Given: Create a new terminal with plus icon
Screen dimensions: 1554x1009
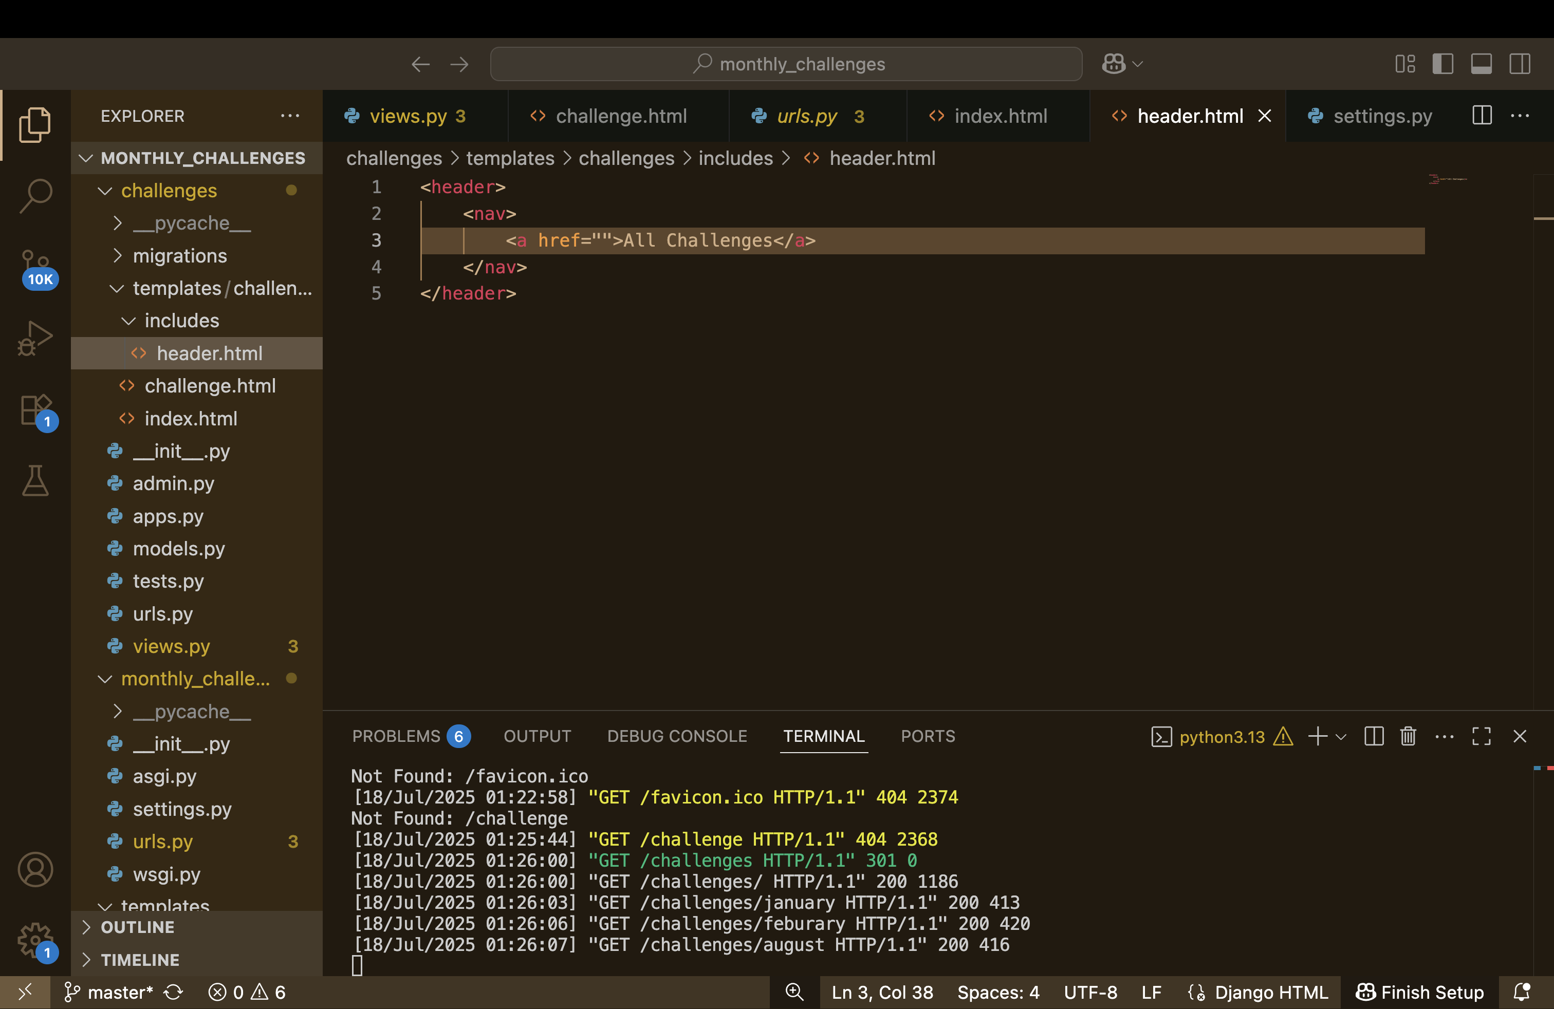Looking at the screenshot, I should coord(1318,737).
